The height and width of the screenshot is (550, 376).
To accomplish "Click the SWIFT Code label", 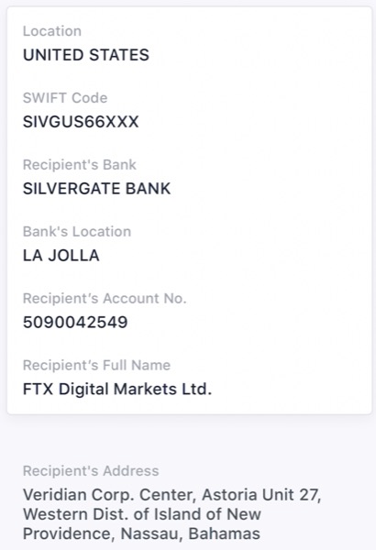I will [x=65, y=98].
